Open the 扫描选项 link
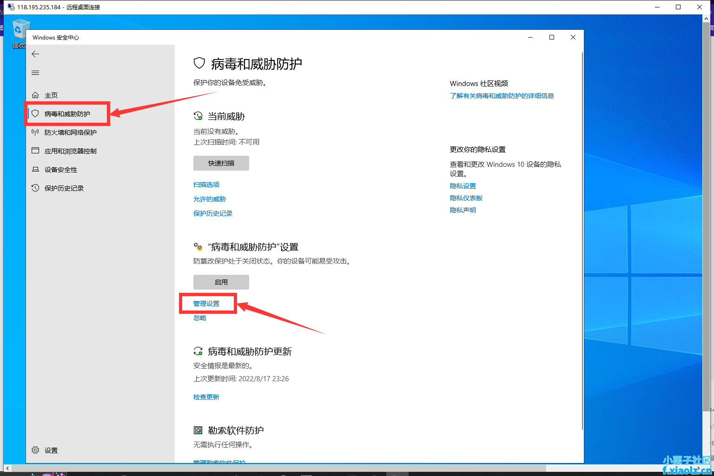The image size is (714, 476). (206, 185)
